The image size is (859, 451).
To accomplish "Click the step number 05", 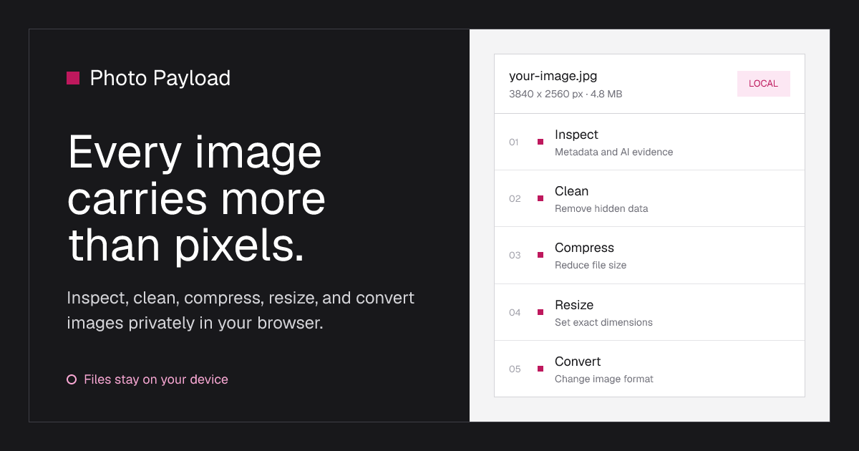I will pyautogui.click(x=515, y=369).
